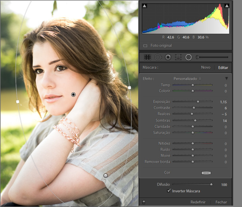
Task: Click the Temp slider handle
Action: coord(192,85)
